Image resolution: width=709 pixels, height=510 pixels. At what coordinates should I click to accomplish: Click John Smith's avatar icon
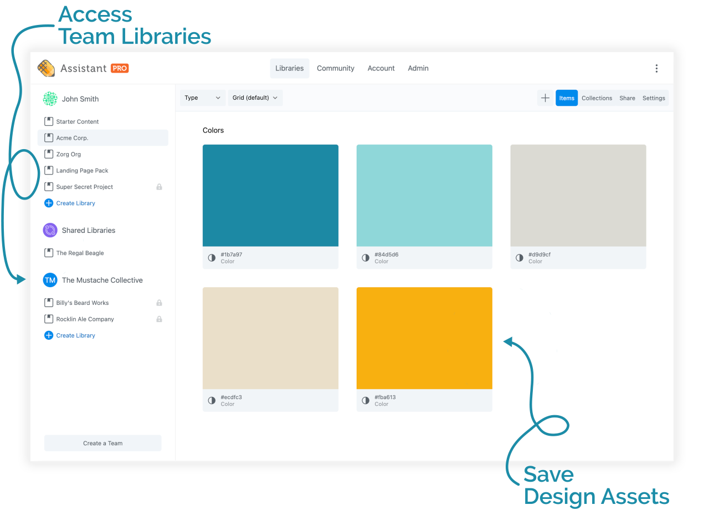pos(50,99)
